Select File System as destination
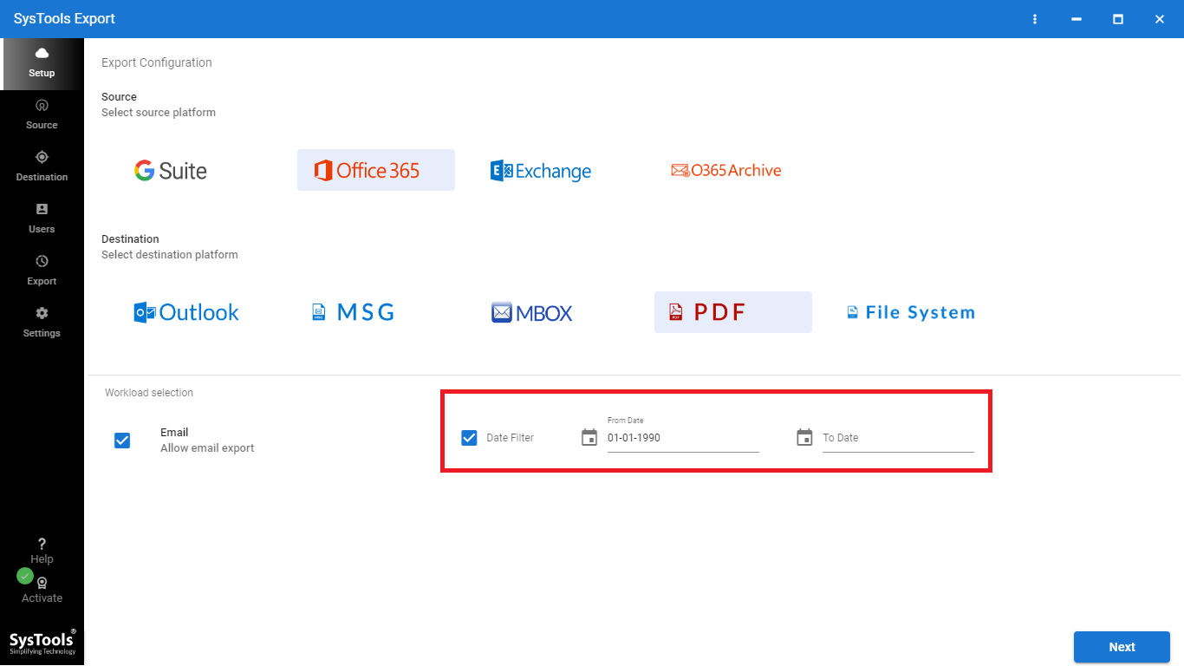 (x=911, y=312)
